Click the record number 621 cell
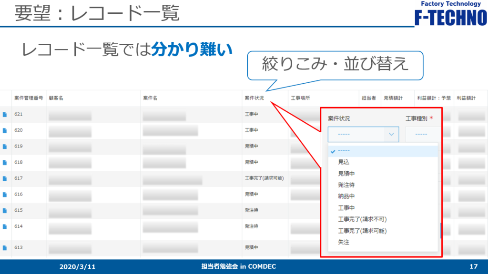This screenshot has height=274, width=488. pyautogui.click(x=19, y=114)
